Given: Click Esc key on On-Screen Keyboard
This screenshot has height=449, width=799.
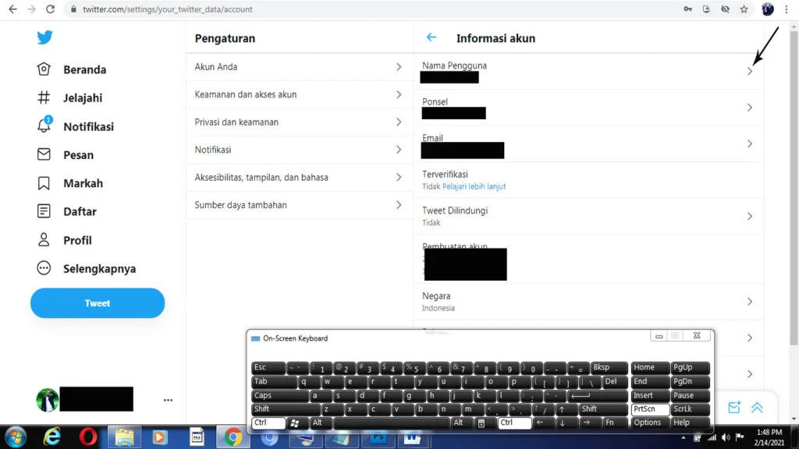Looking at the screenshot, I should [x=268, y=367].
